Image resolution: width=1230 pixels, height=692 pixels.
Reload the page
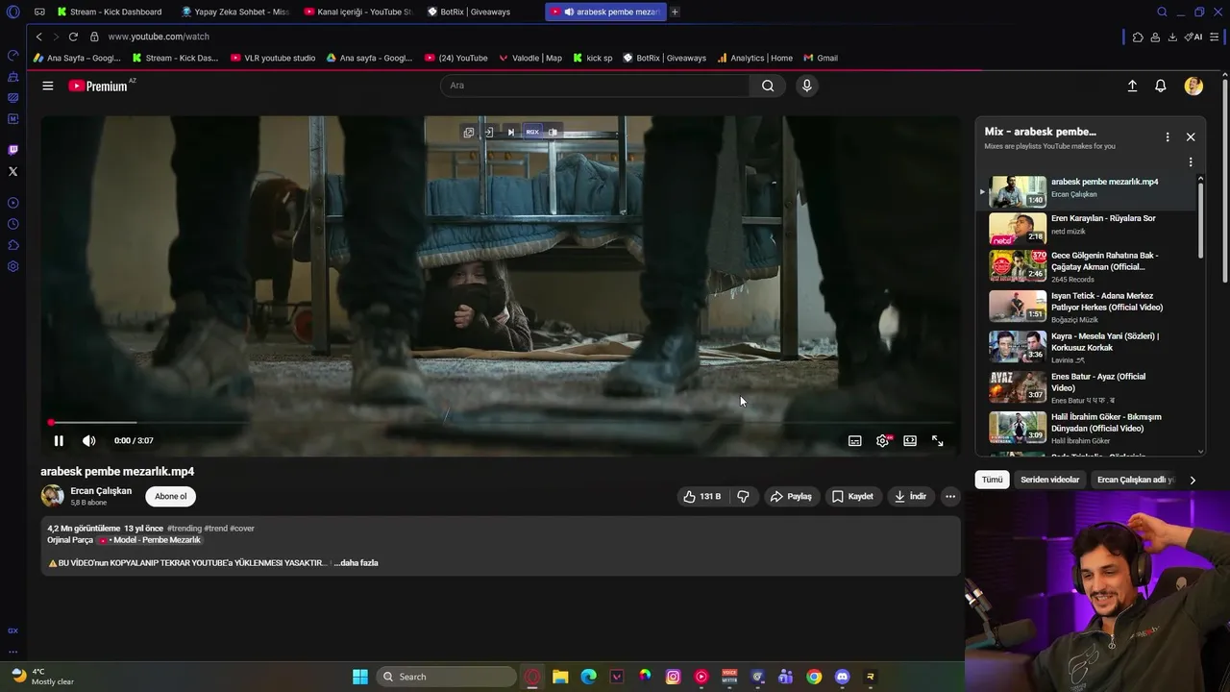[72, 37]
